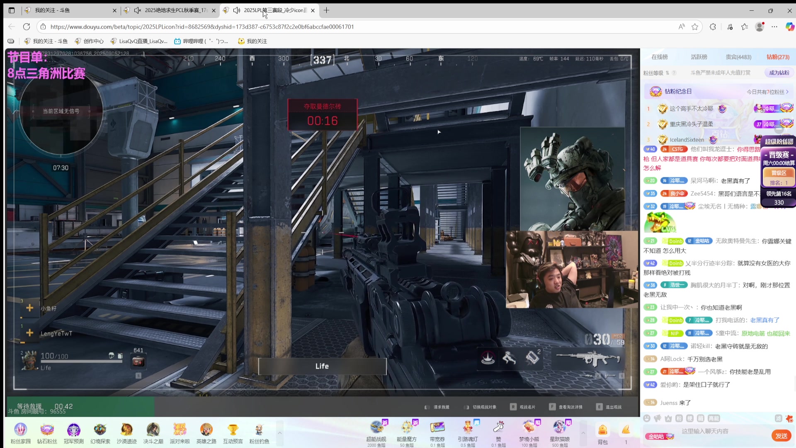The image size is (796, 448).
Task: Switch to the 活跃榜 tab
Action: point(699,57)
